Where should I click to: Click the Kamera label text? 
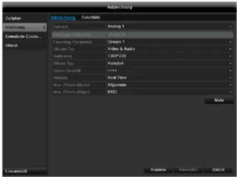click(60, 27)
